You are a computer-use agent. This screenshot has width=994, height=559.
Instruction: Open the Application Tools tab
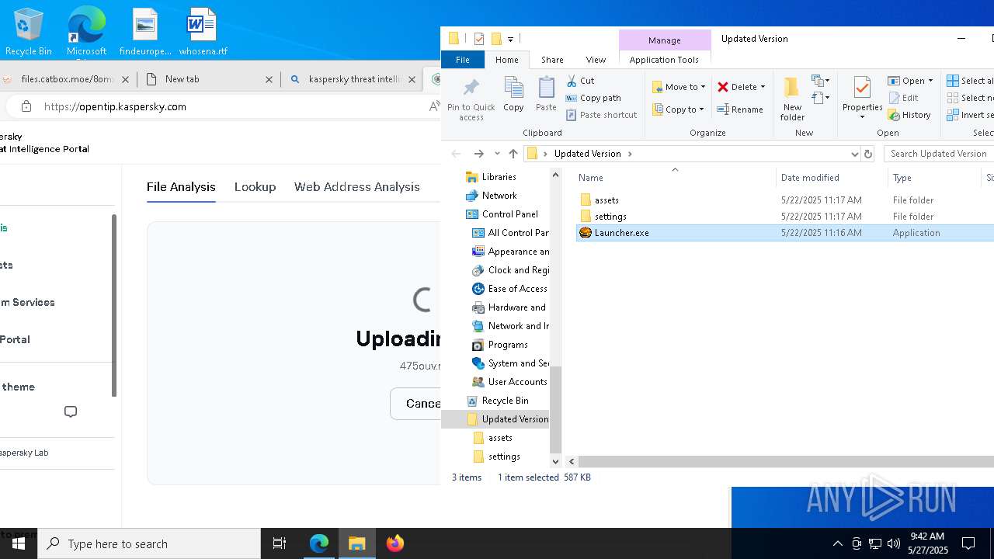click(x=664, y=60)
